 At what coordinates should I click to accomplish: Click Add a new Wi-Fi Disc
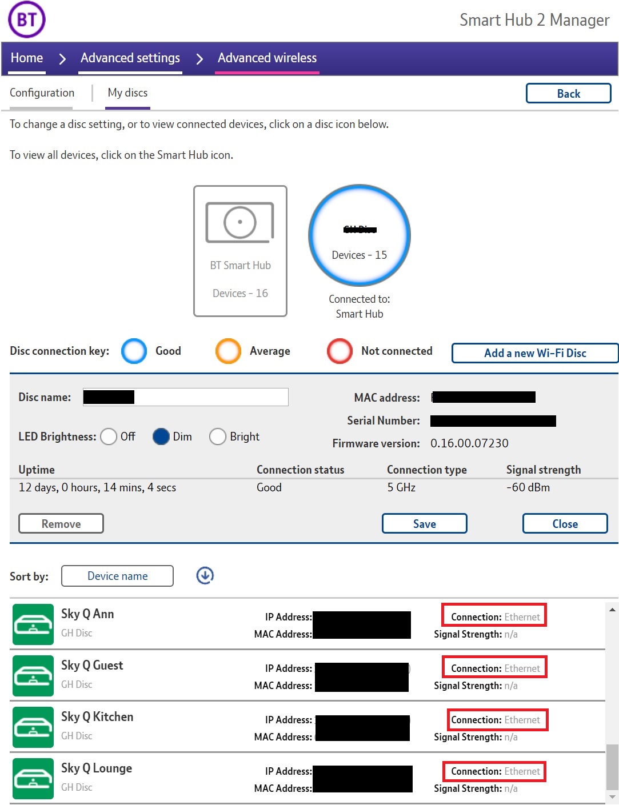point(534,353)
